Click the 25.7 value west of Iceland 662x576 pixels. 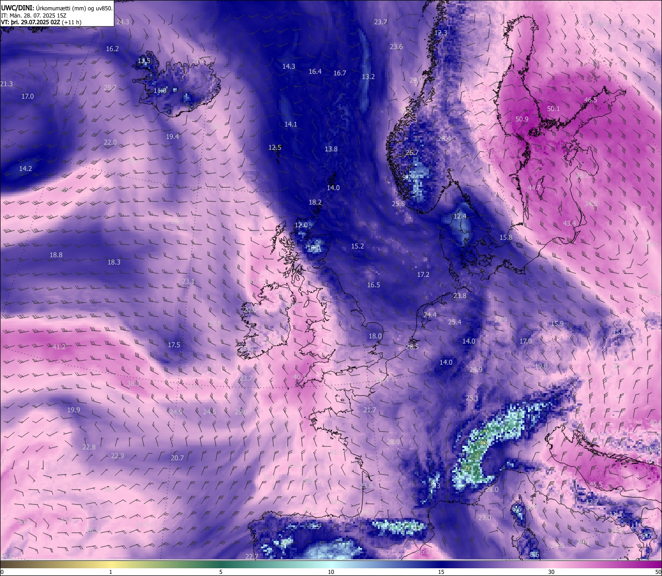point(110,88)
